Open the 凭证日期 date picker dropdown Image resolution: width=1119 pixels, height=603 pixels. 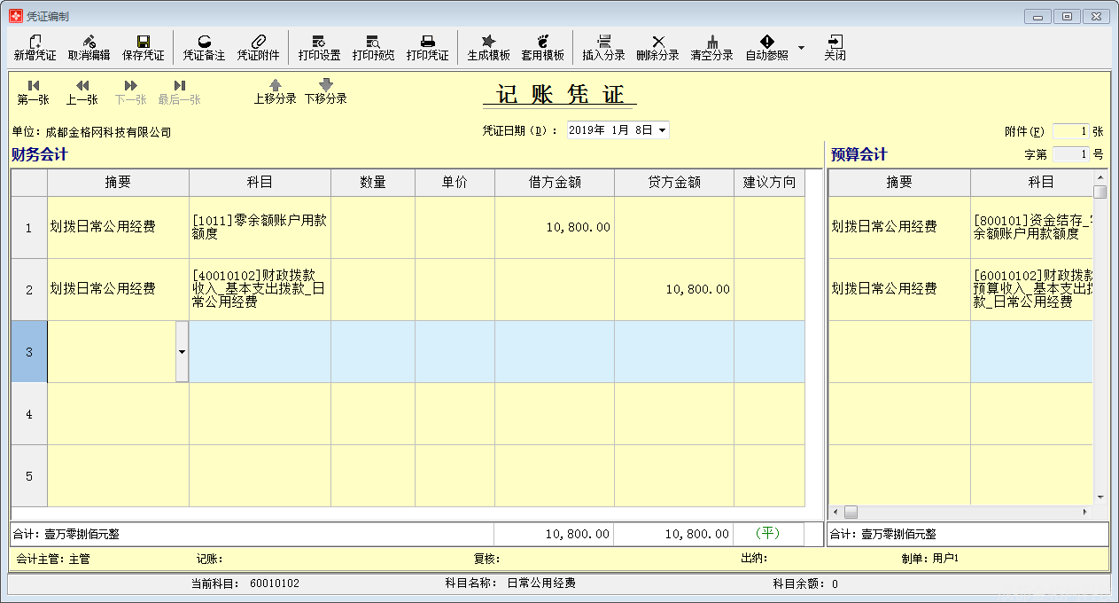click(x=661, y=130)
